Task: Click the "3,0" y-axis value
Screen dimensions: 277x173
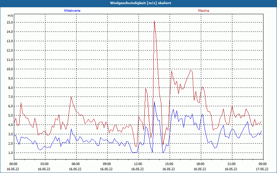Action: (x=10, y=134)
